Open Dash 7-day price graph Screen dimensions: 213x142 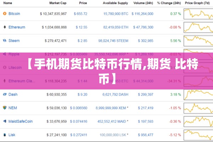(x=198, y=94)
